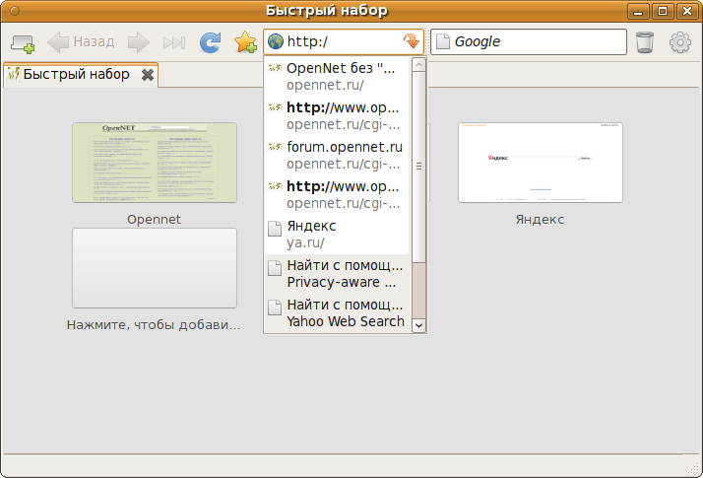Open the Яндекс speed dial thumbnail
Viewport: 703px width, 478px height.
point(541,163)
